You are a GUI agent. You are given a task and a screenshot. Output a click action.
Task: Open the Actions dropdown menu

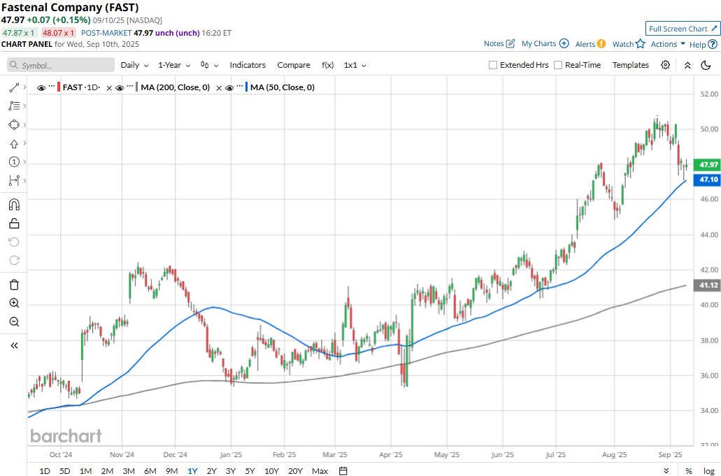668,44
